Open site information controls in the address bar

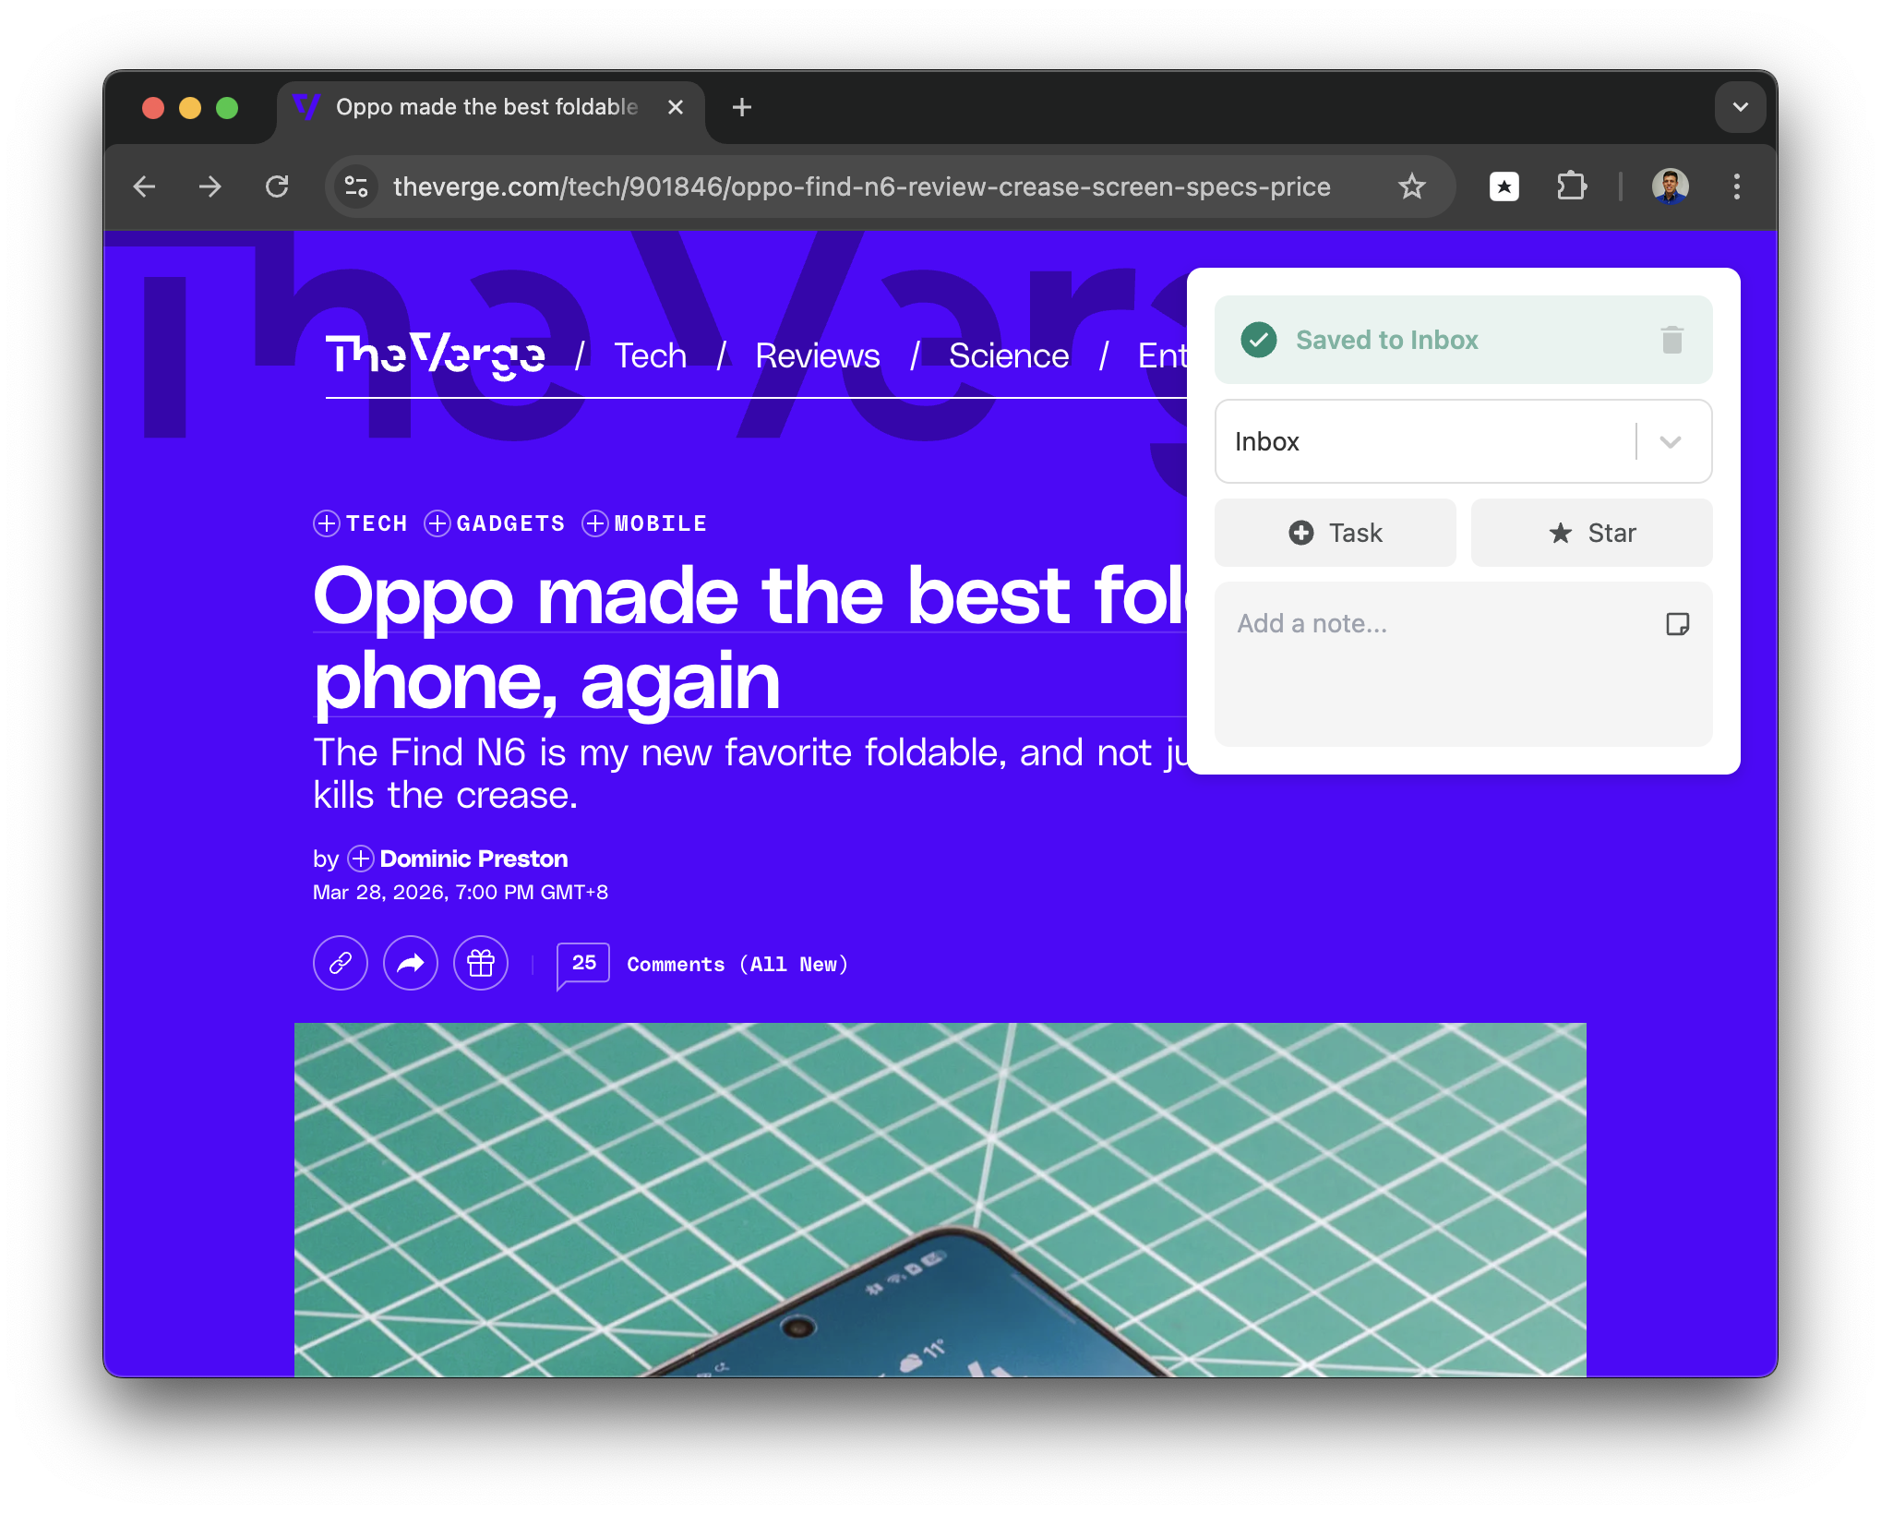click(356, 186)
